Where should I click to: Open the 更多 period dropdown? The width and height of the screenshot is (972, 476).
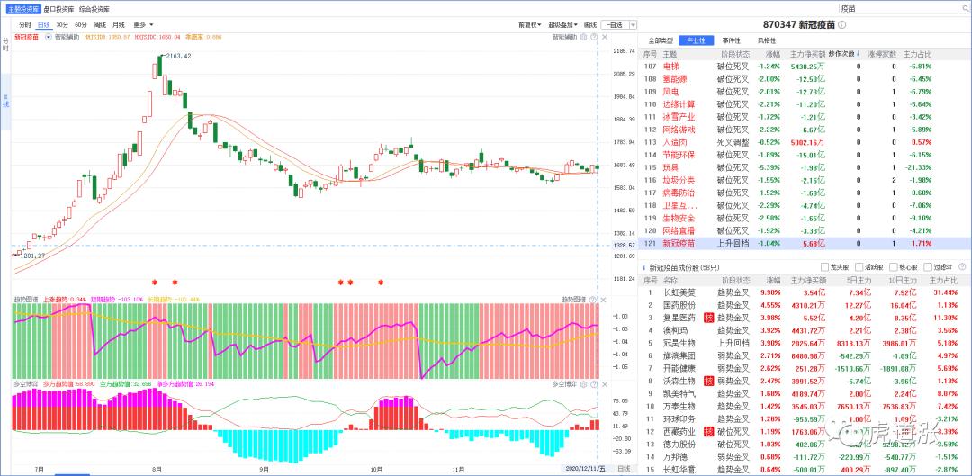click(143, 25)
